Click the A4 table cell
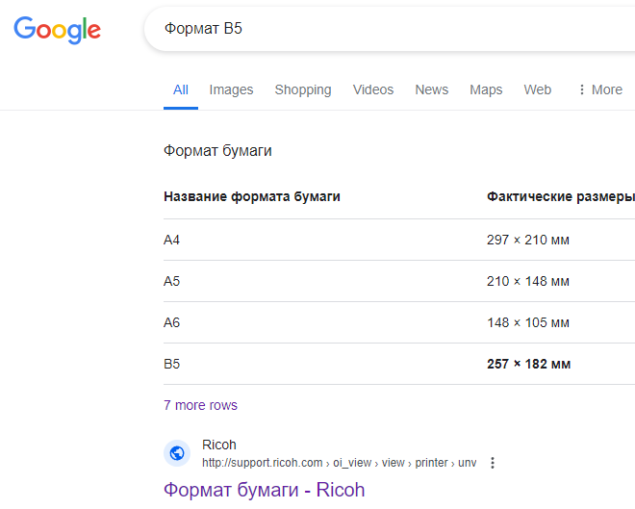This screenshot has height=509, width=635. (x=171, y=241)
